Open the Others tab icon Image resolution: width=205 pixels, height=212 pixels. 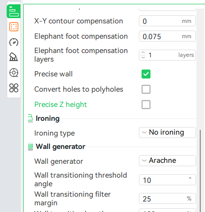(14, 88)
